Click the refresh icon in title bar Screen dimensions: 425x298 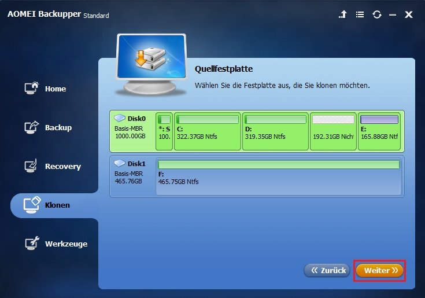click(377, 14)
